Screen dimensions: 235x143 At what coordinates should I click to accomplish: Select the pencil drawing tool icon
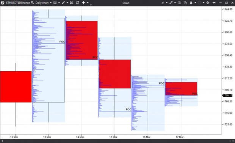(63, 3)
